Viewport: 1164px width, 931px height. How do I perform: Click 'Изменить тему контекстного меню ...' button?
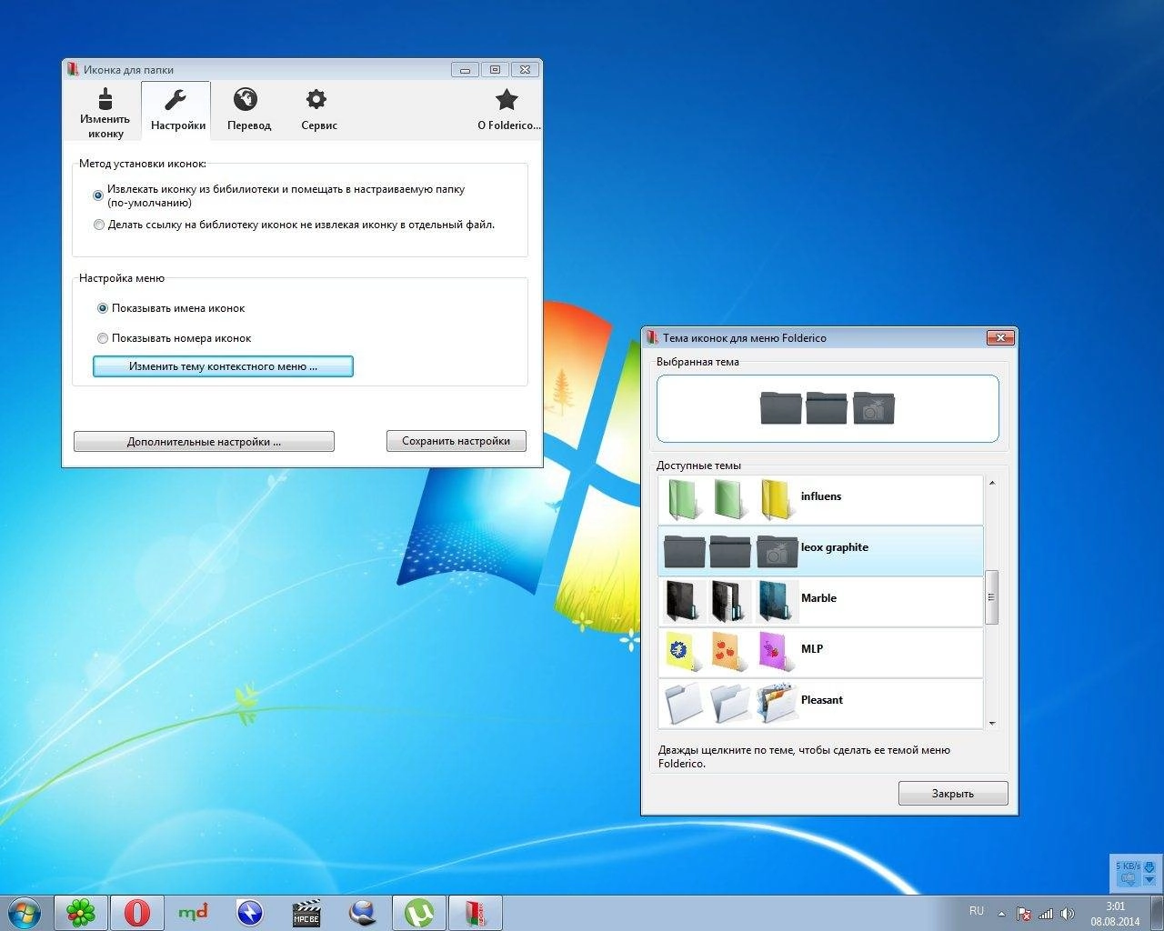pos(223,366)
